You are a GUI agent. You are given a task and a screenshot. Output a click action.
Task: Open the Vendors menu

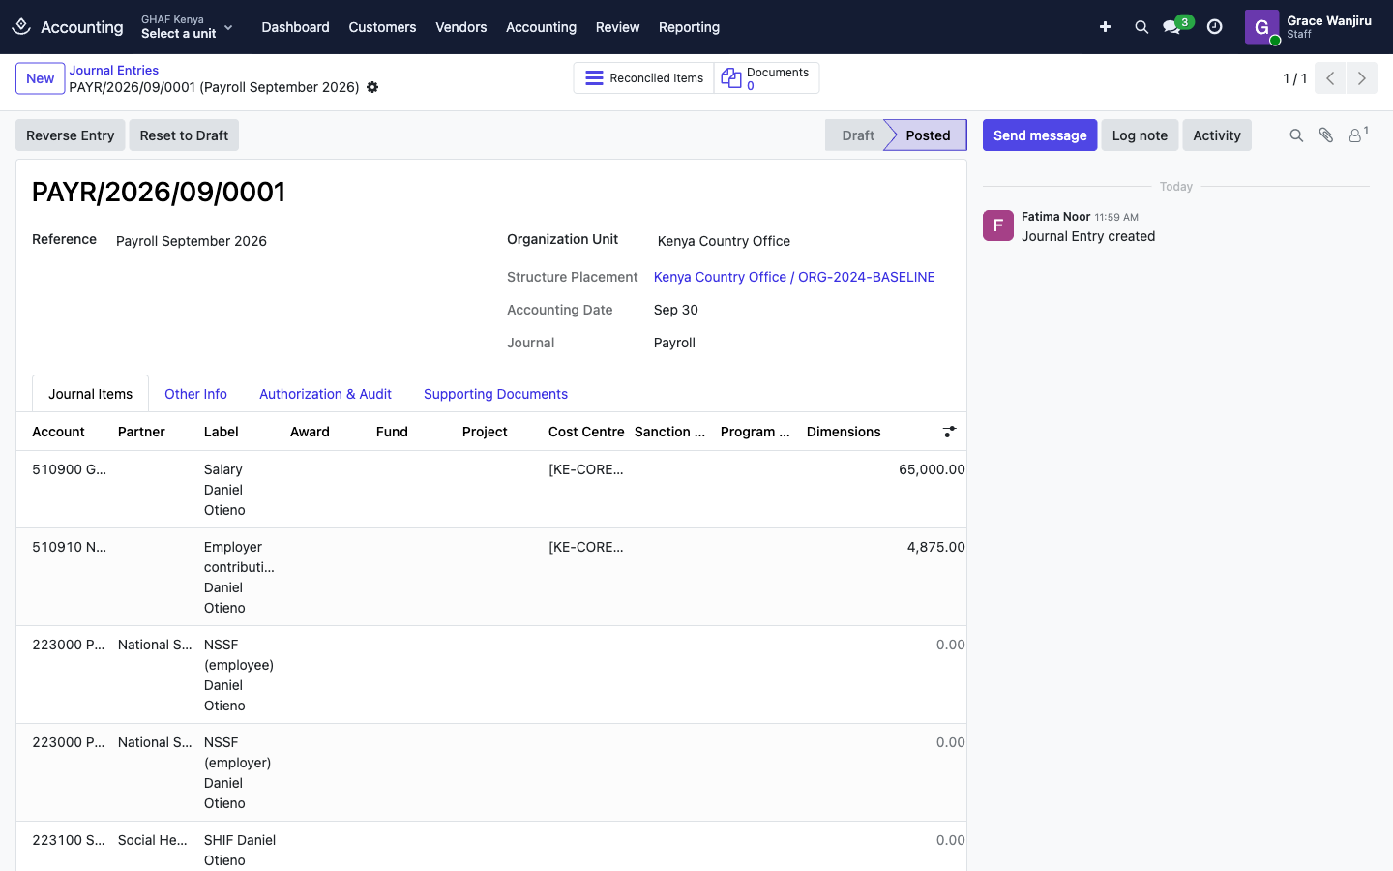coord(460,27)
